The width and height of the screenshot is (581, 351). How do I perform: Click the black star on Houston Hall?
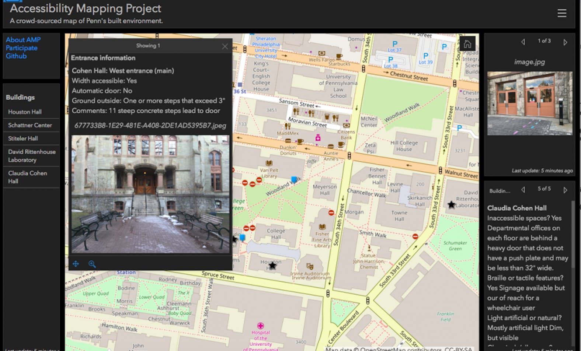click(x=272, y=265)
